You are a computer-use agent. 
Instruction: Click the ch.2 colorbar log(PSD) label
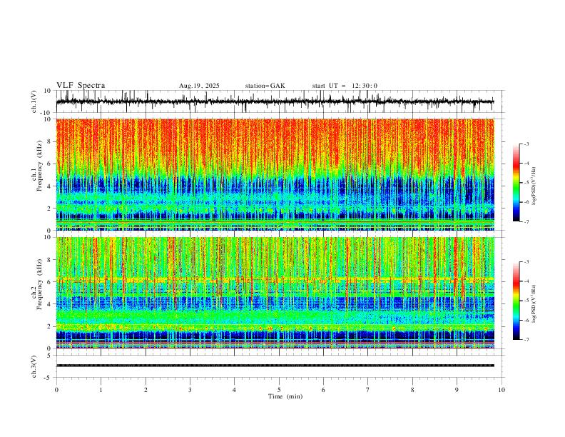[534, 304]
